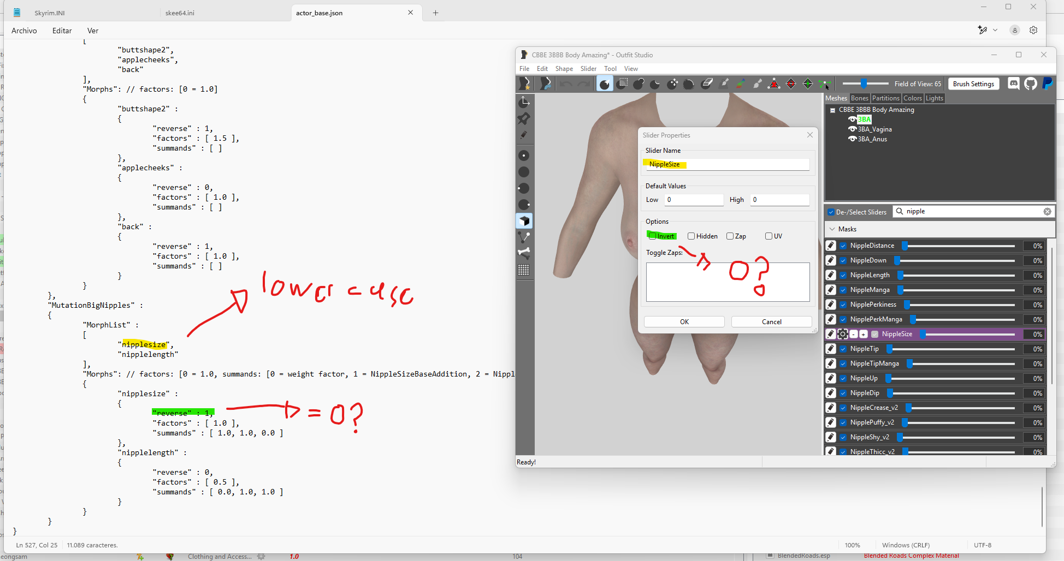Open Brush Settings
Viewport: 1064px width, 561px height.
pos(973,84)
